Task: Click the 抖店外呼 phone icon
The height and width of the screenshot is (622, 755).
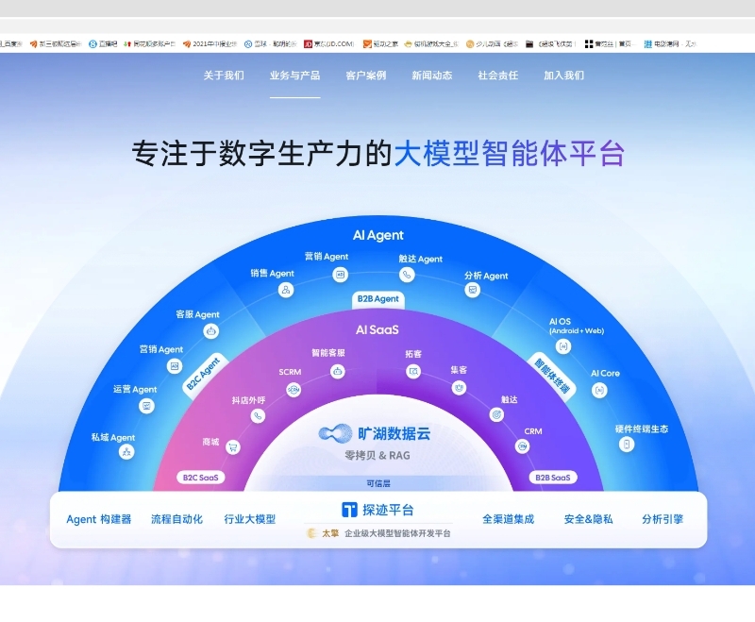Action: [258, 415]
